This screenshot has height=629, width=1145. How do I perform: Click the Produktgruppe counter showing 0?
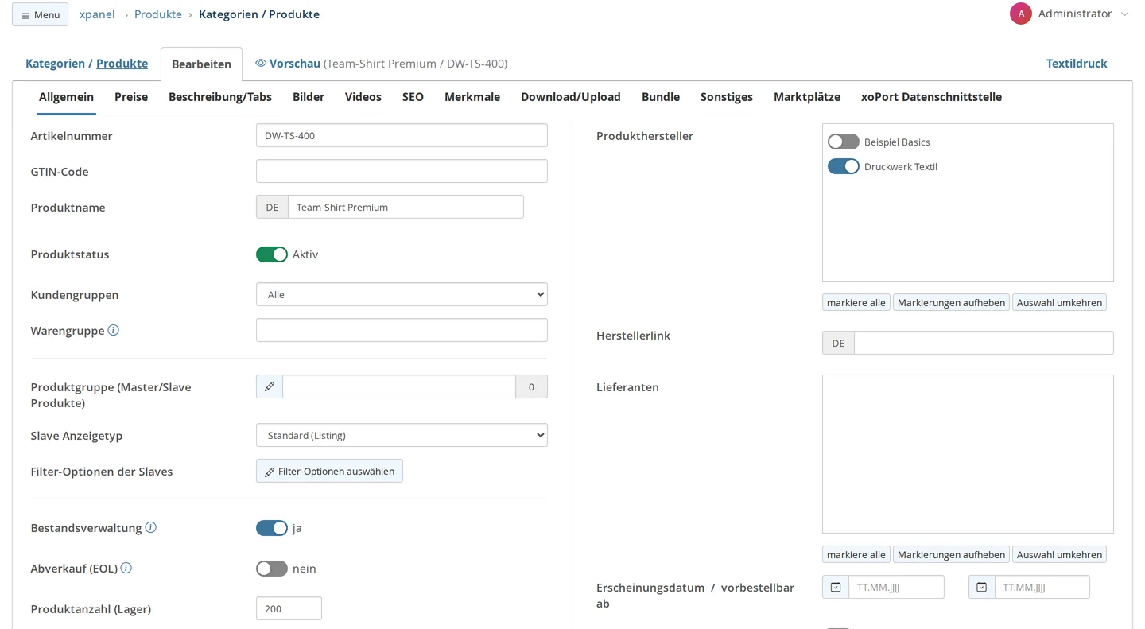(531, 386)
